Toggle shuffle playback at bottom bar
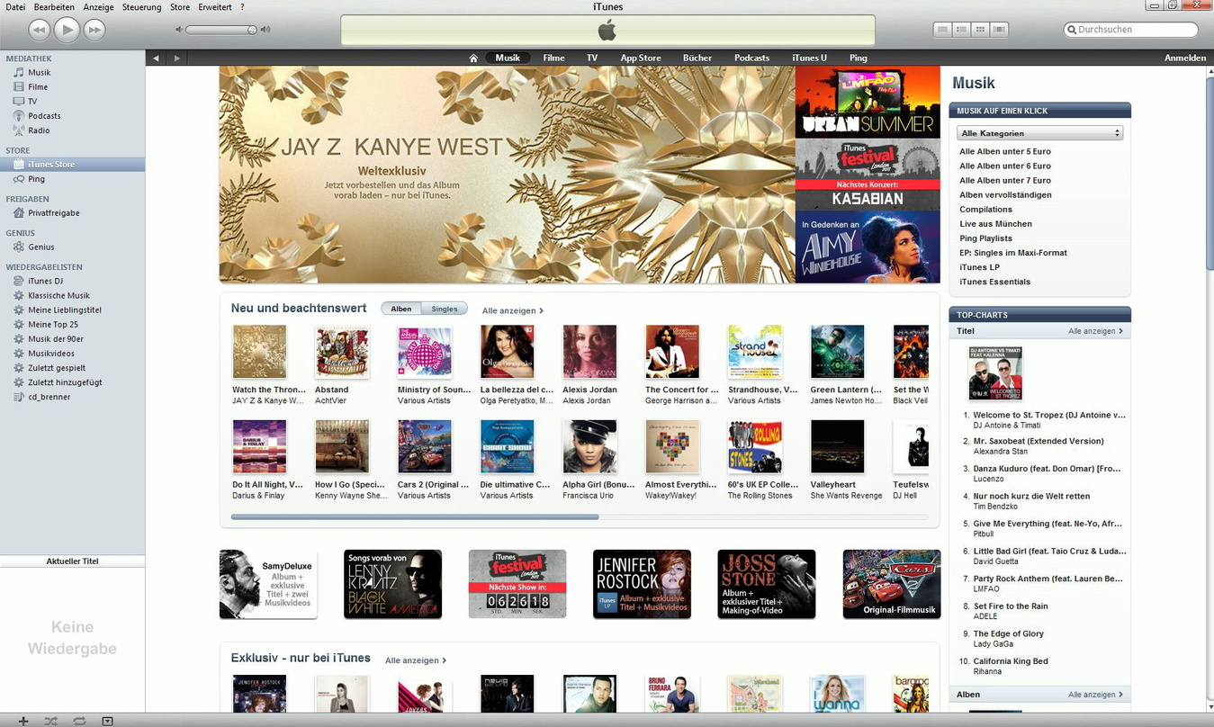The height and width of the screenshot is (727, 1214). [x=51, y=721]
